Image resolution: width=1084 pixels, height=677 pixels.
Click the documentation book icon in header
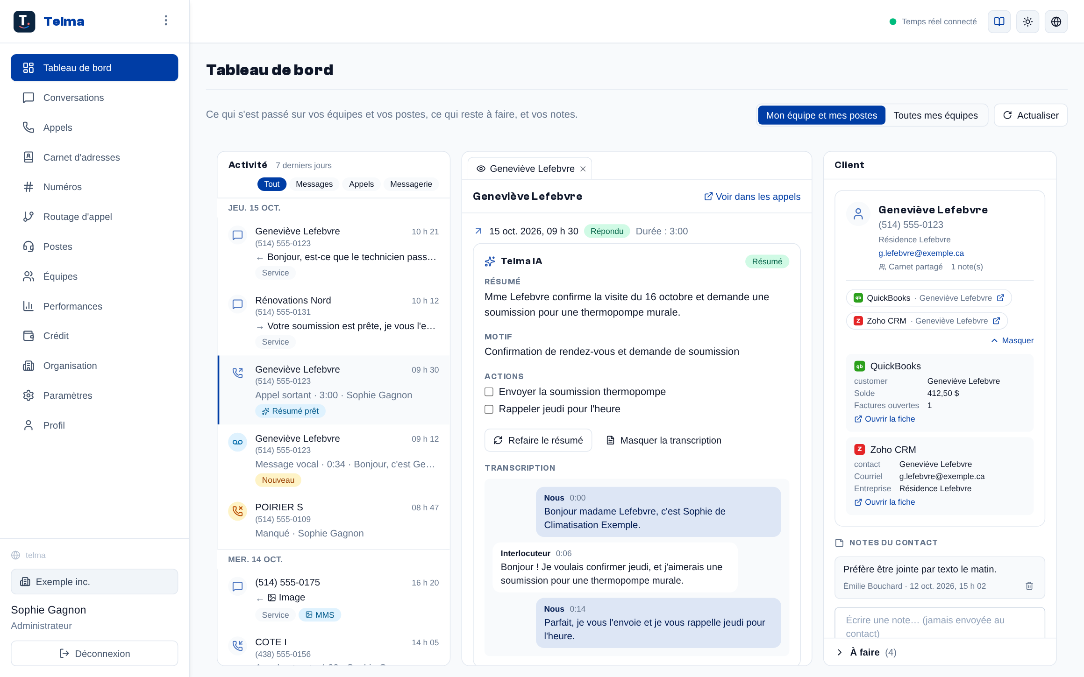[999, 21]
